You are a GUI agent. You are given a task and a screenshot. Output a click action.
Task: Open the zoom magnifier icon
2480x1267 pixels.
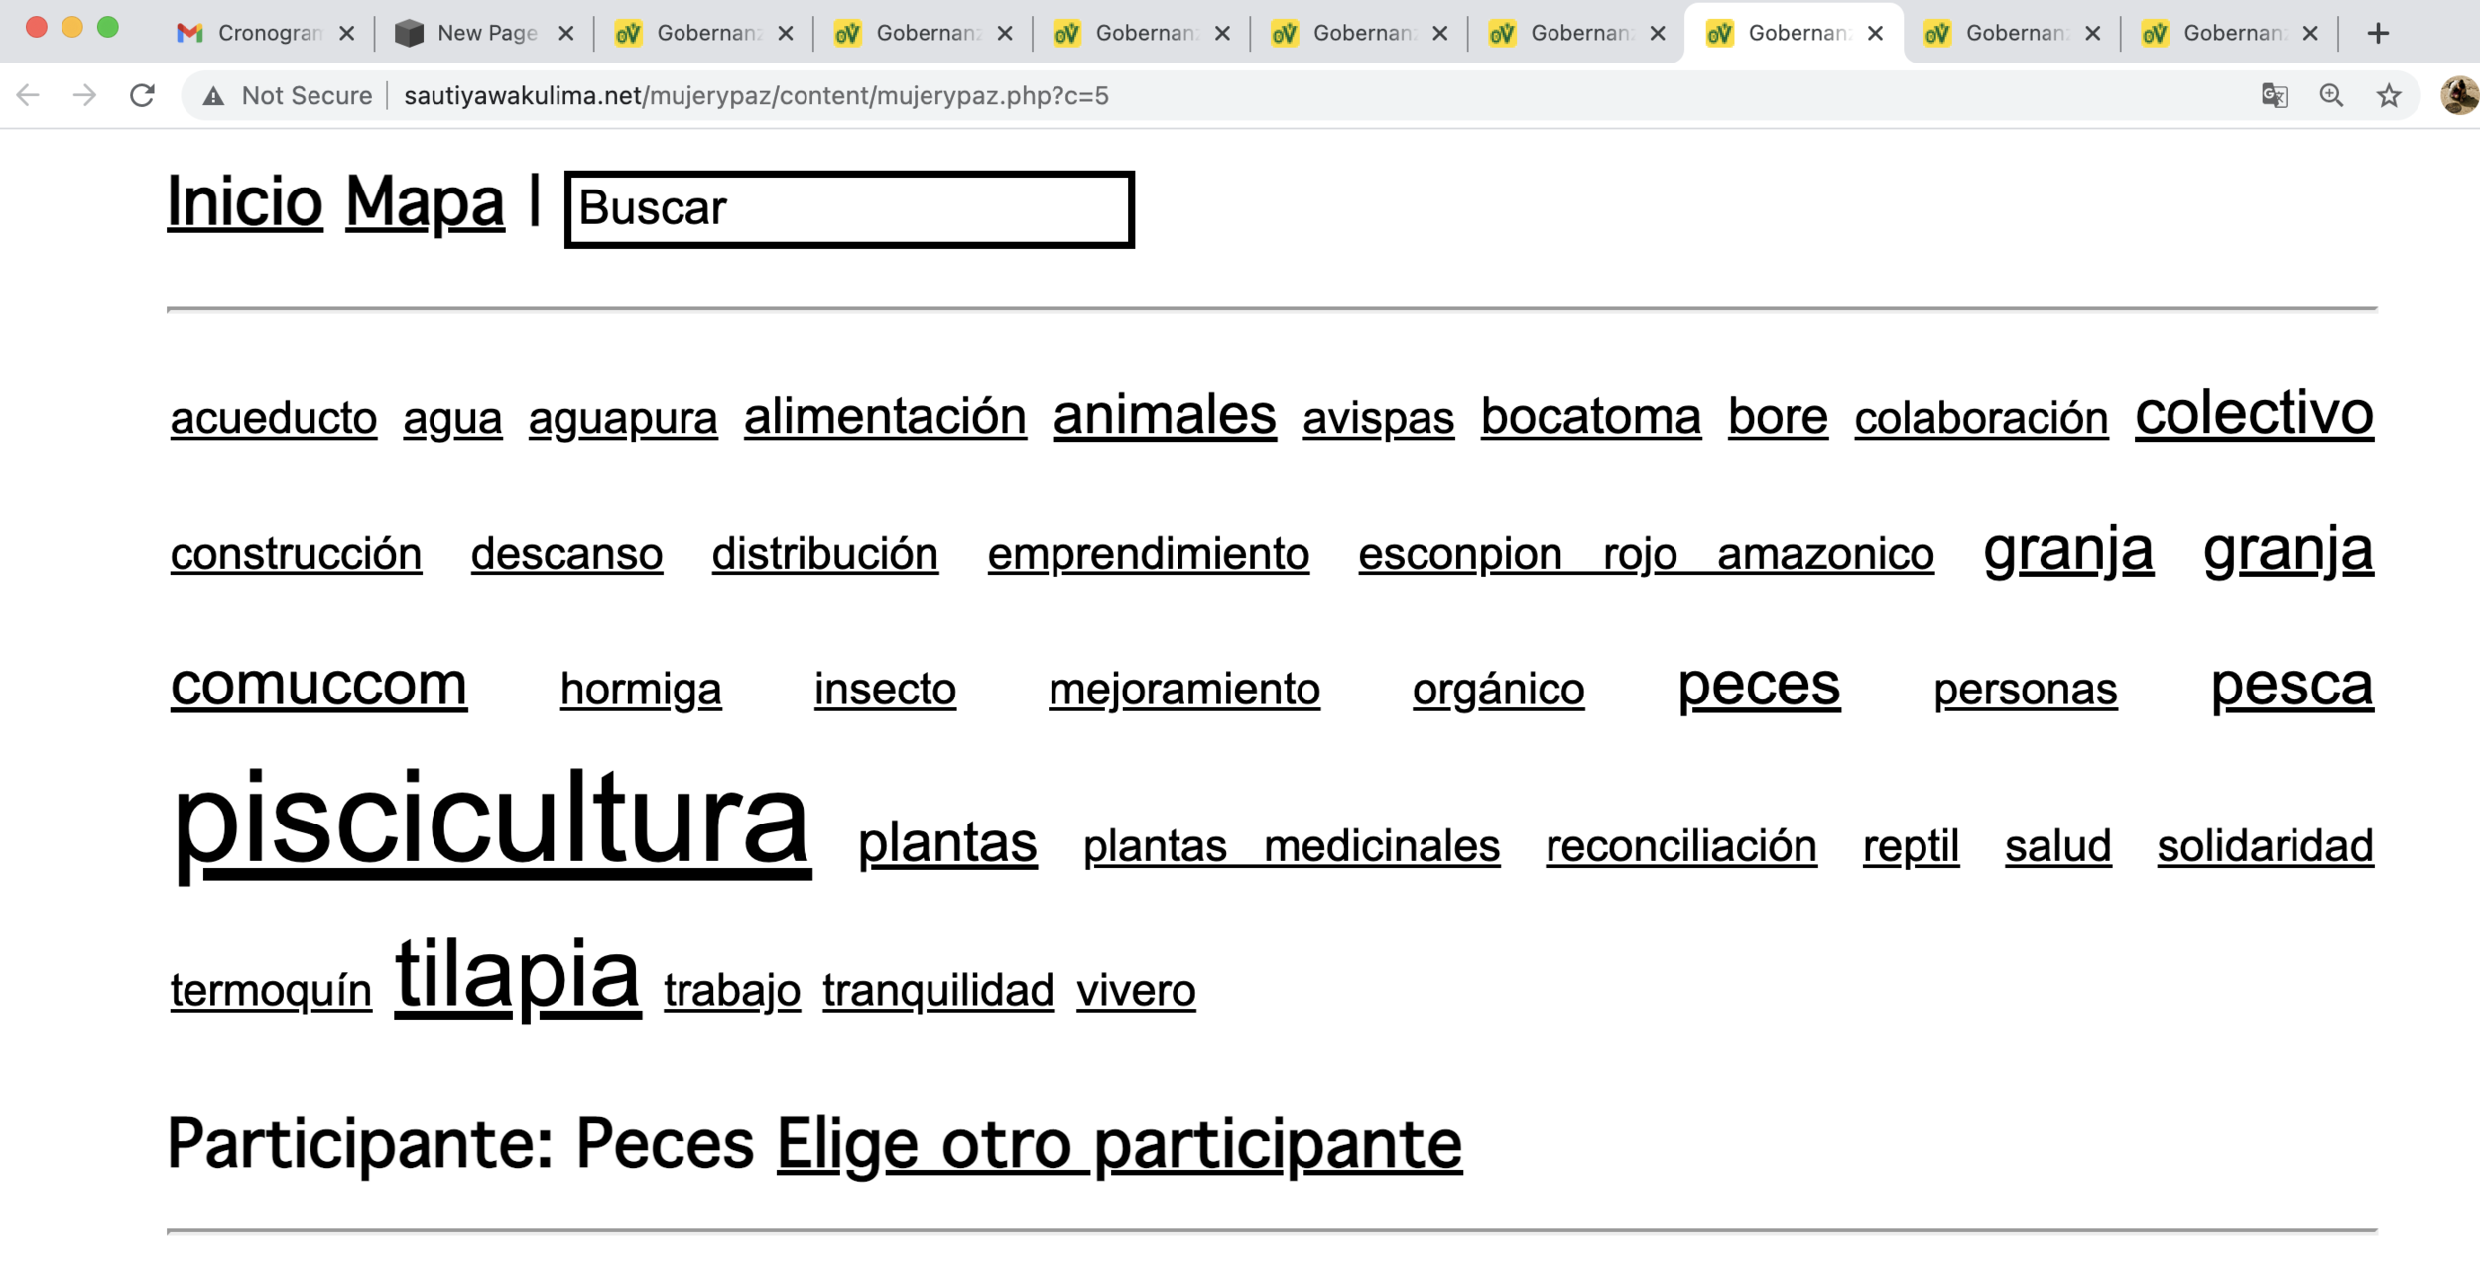tap(2331, 95)
